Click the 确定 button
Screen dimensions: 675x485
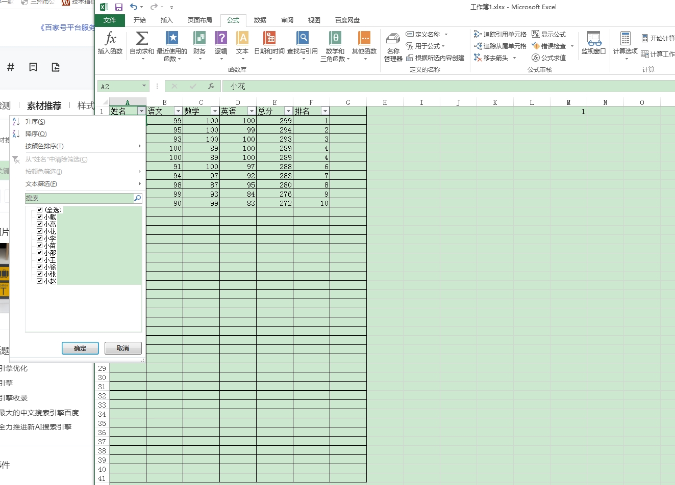(80, 348)
